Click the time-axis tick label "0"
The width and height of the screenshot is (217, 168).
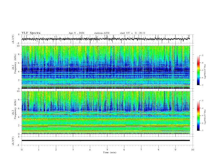(x=22, y=150)
